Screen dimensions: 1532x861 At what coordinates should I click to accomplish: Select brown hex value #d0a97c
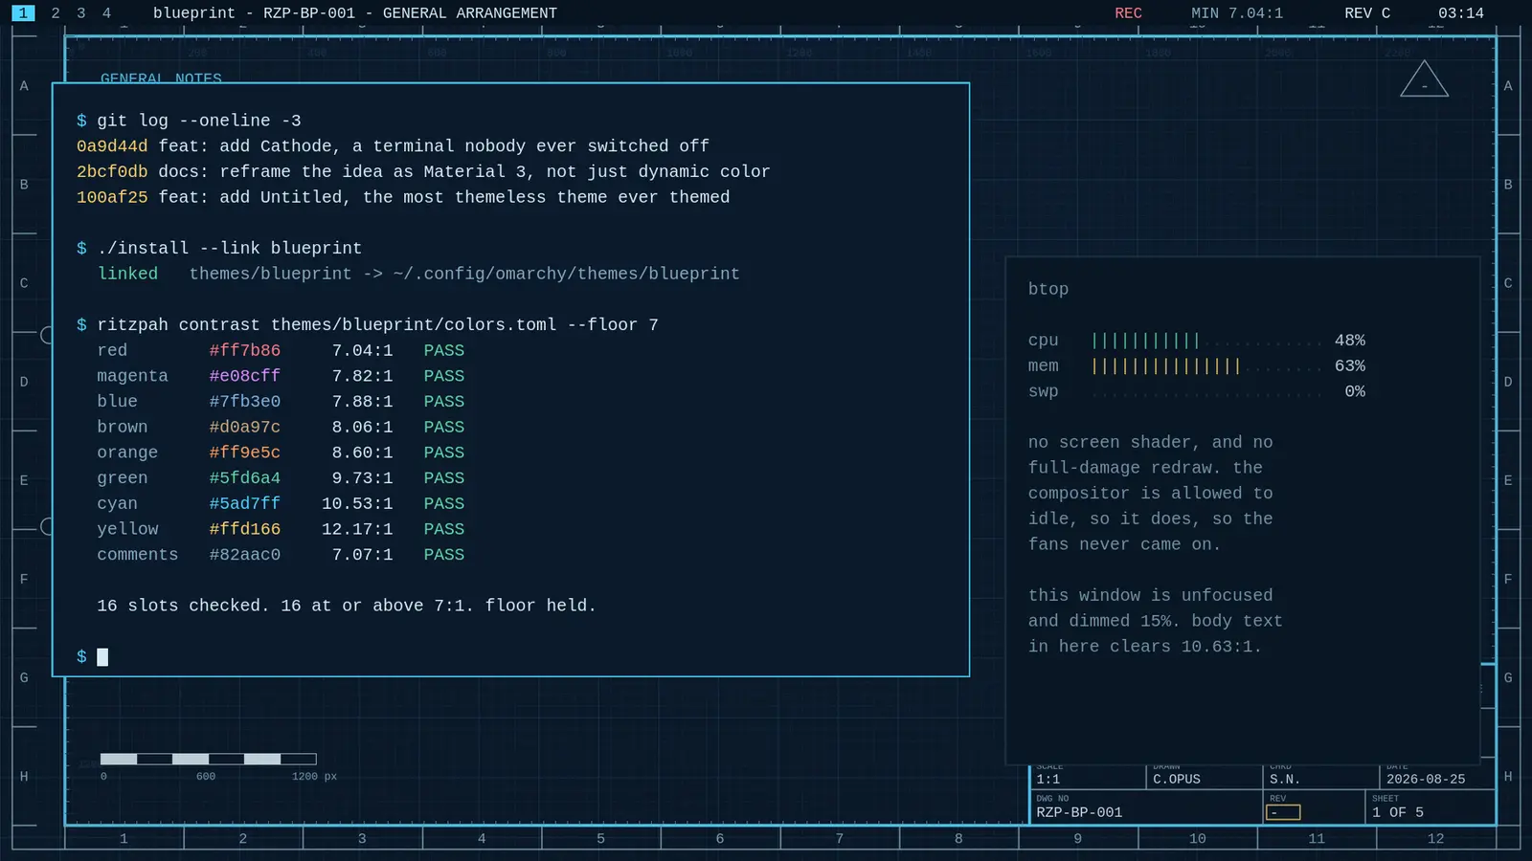[x=245, y=427]
